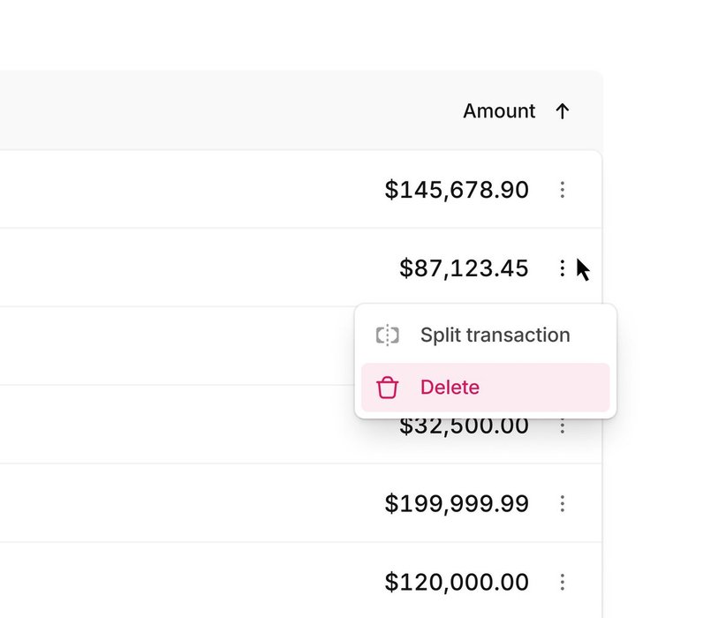Sort by the Amount column header

point(499,111)
